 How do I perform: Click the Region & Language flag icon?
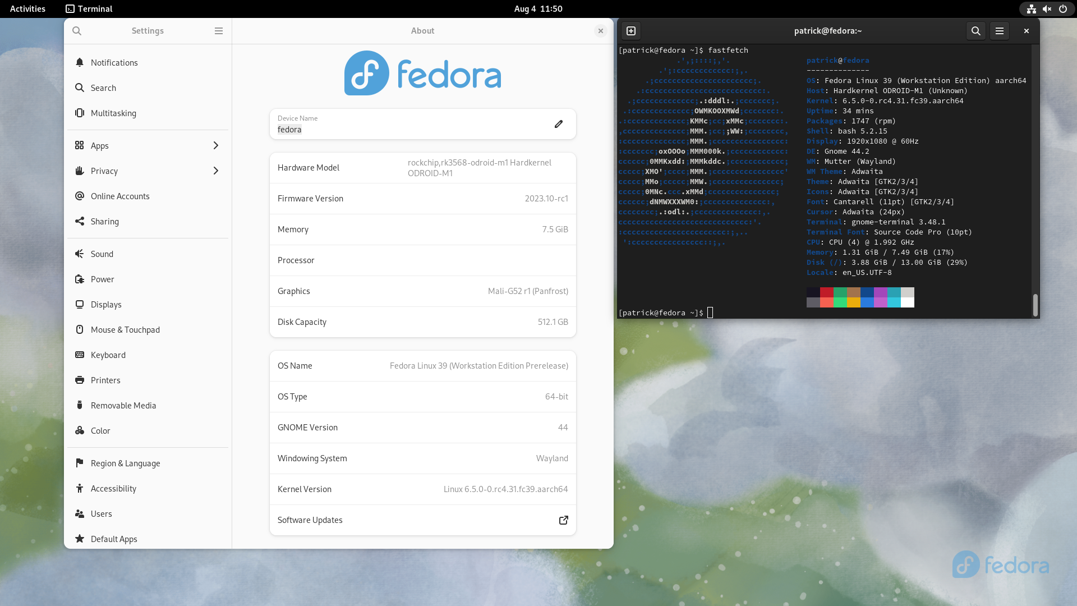[x=80, y=463]
